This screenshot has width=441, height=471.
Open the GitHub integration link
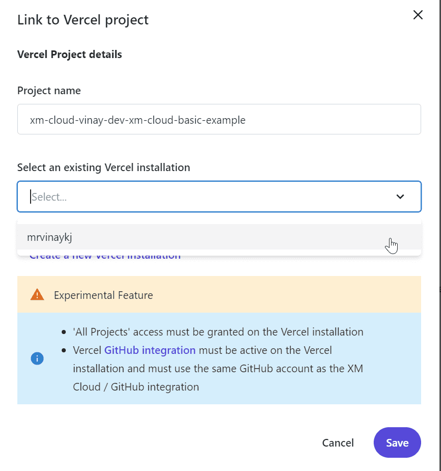pos(150,350)
